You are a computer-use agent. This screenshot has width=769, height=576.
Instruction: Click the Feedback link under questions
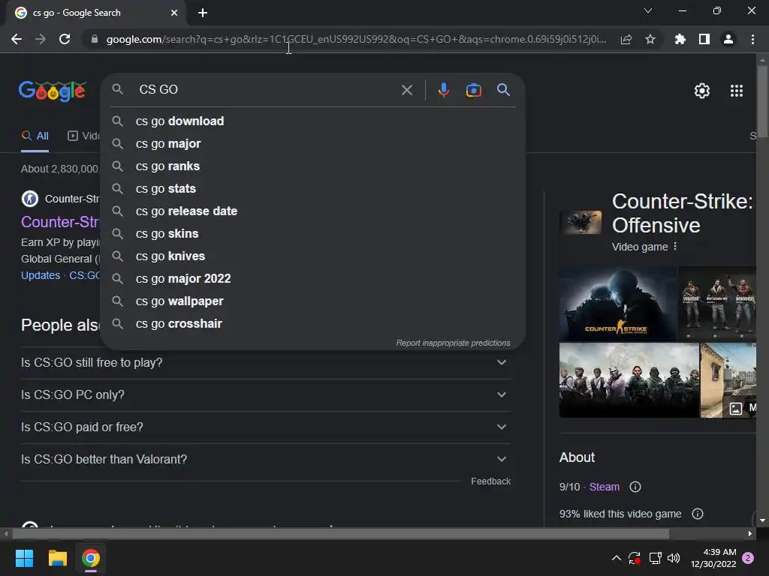pos(490,481)
